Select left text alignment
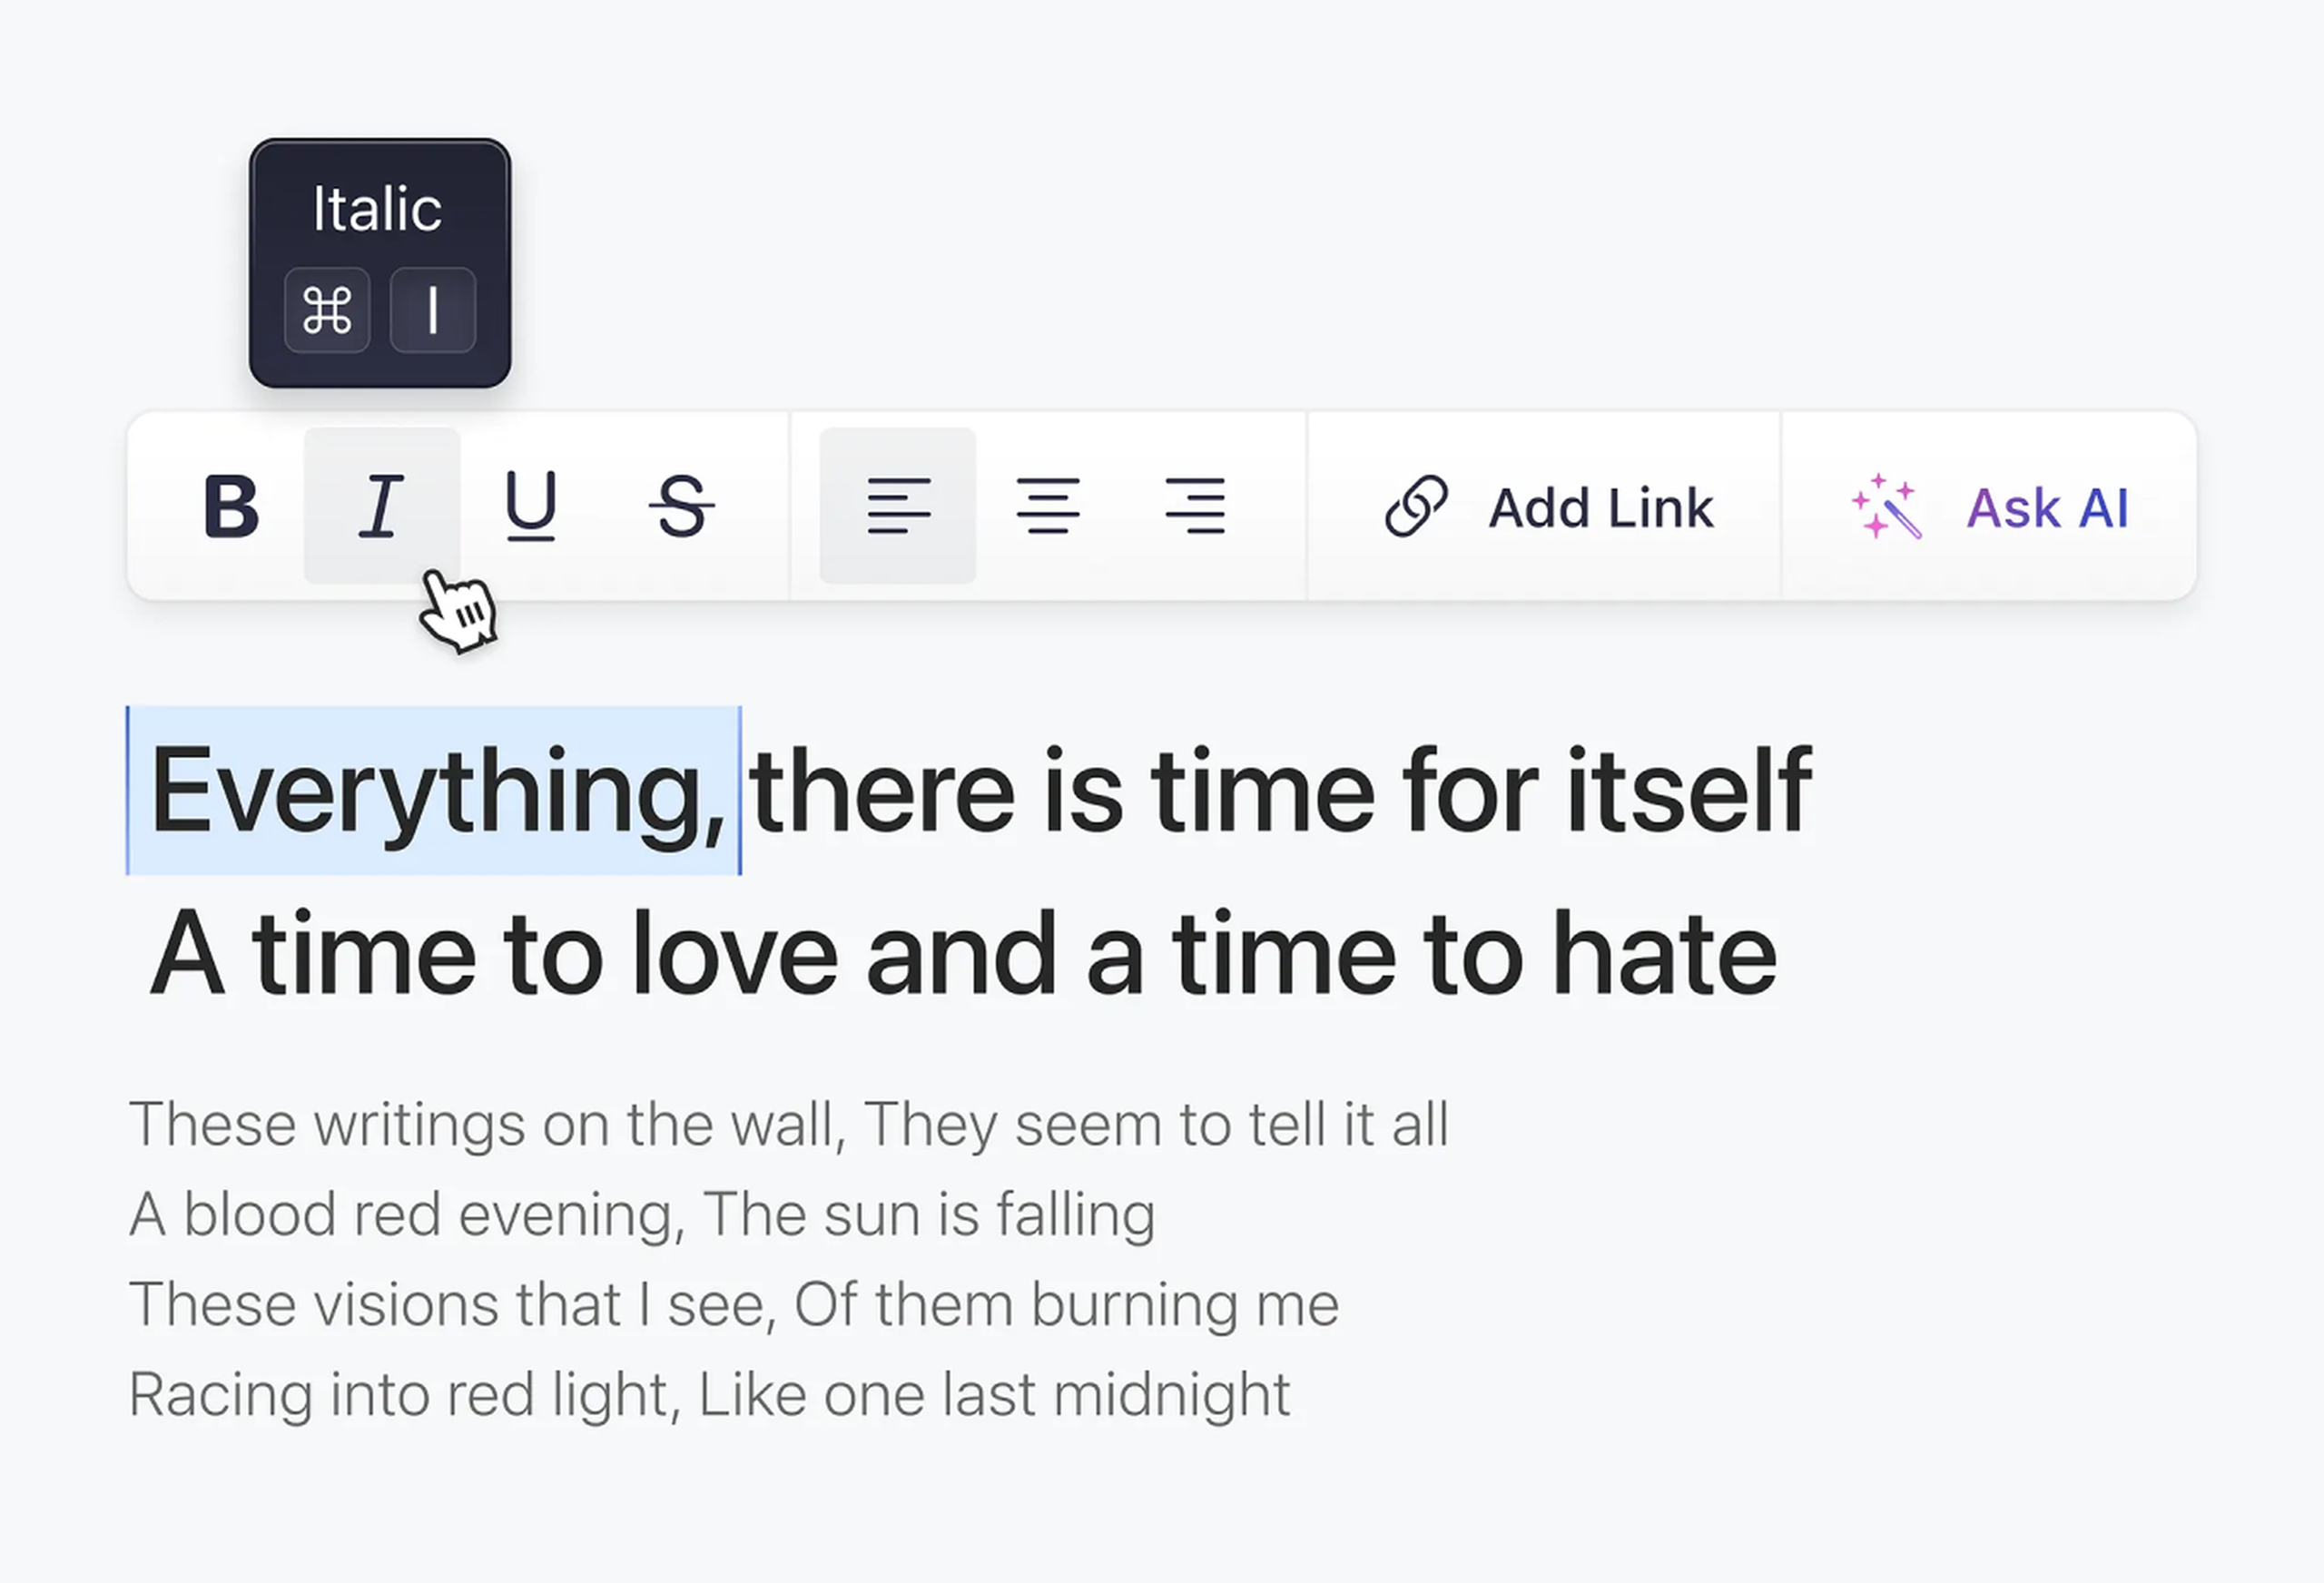 [898, 506]
